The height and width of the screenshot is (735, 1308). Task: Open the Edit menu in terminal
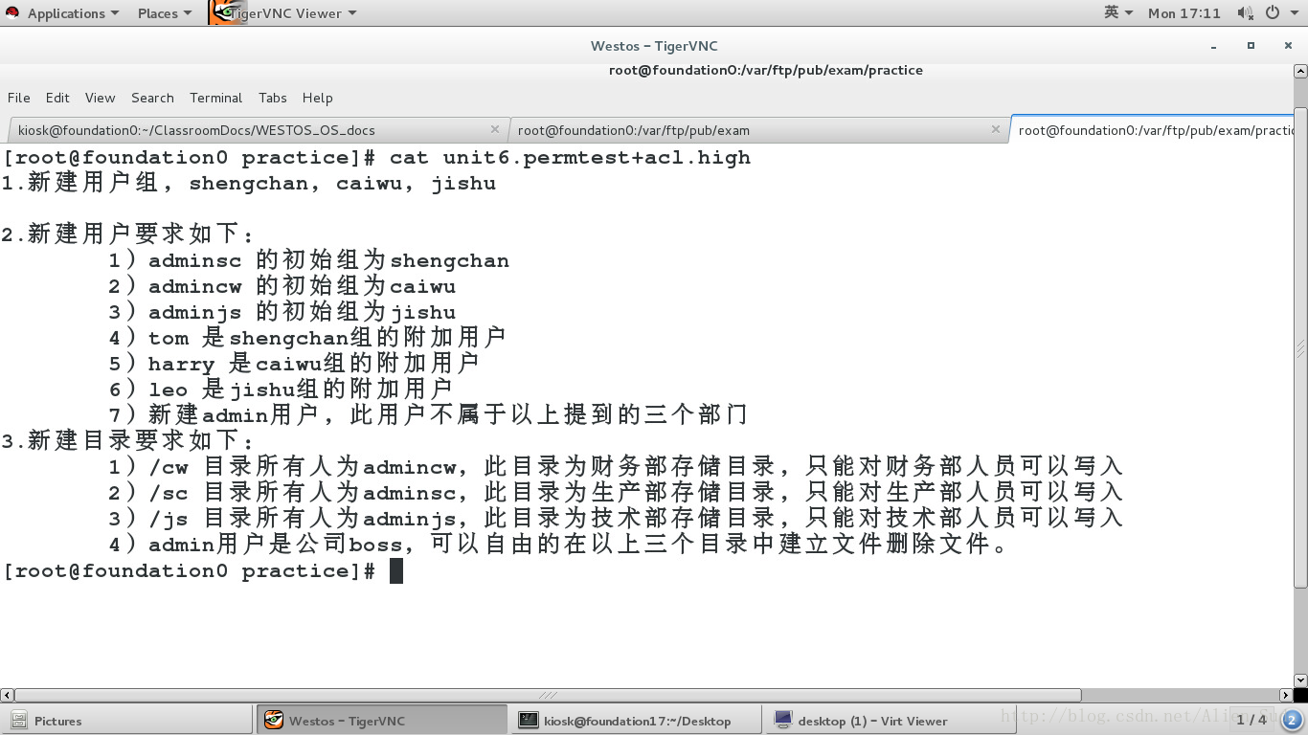tap(57, 98)
